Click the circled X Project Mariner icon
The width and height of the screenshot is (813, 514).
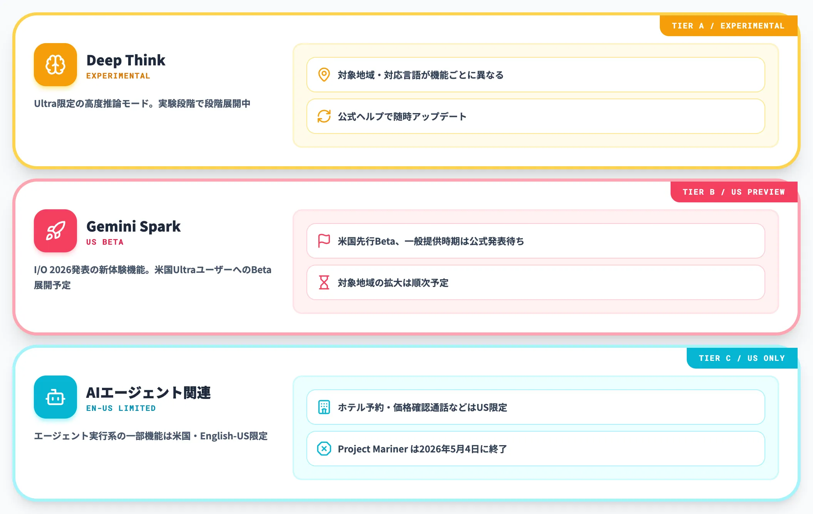(324, 449)
